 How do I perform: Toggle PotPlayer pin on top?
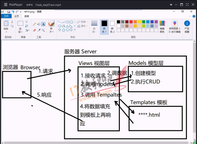pyautogui.click(x=171, y=5)
